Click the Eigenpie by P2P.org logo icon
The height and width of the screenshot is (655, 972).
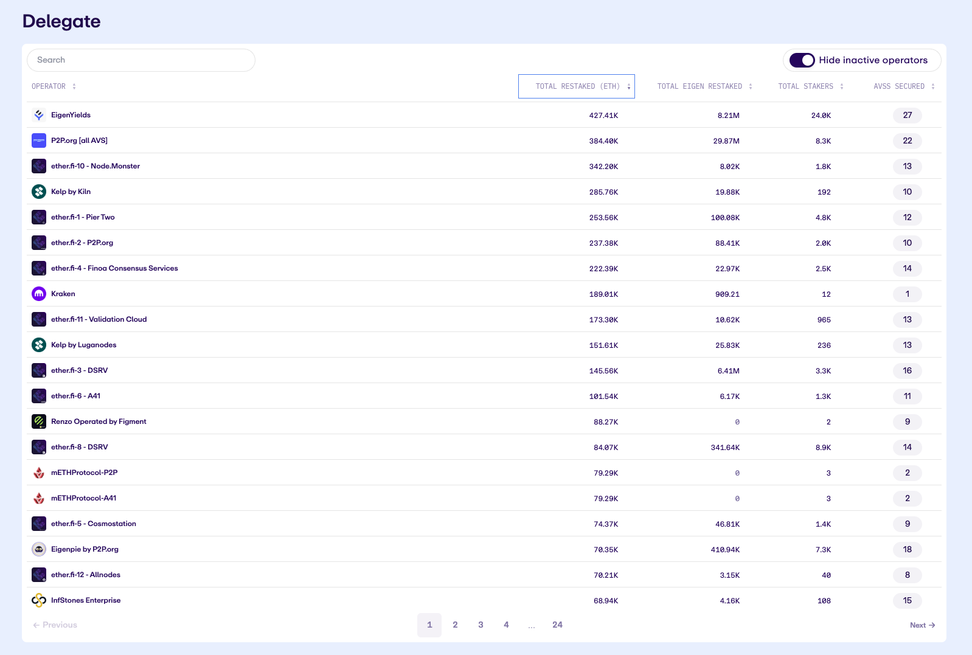pos(39,549)
